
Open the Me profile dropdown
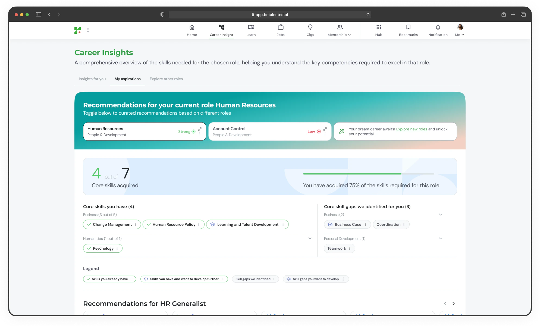460,30
